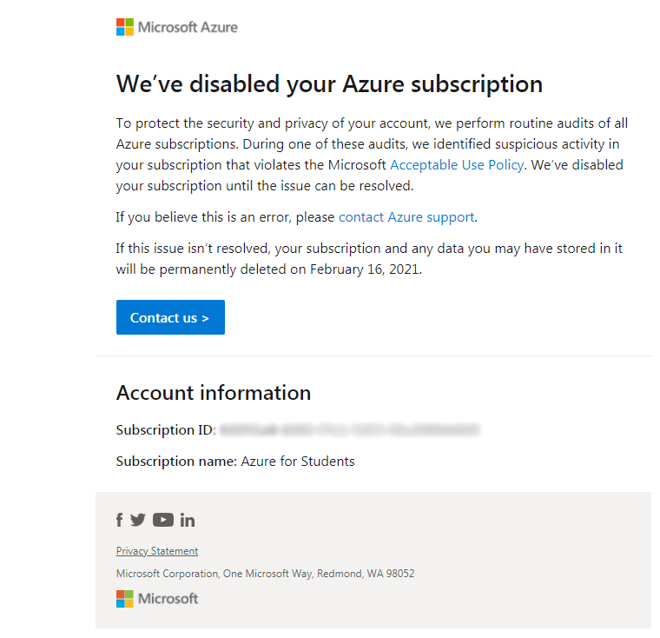Follow the contact Azure support link

pyautogui.click(x=406, y=217)
